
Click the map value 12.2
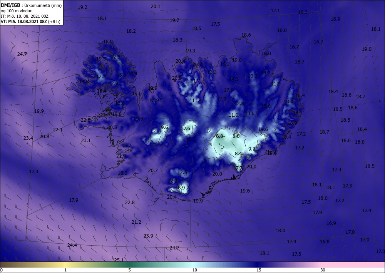click(100, 76)
